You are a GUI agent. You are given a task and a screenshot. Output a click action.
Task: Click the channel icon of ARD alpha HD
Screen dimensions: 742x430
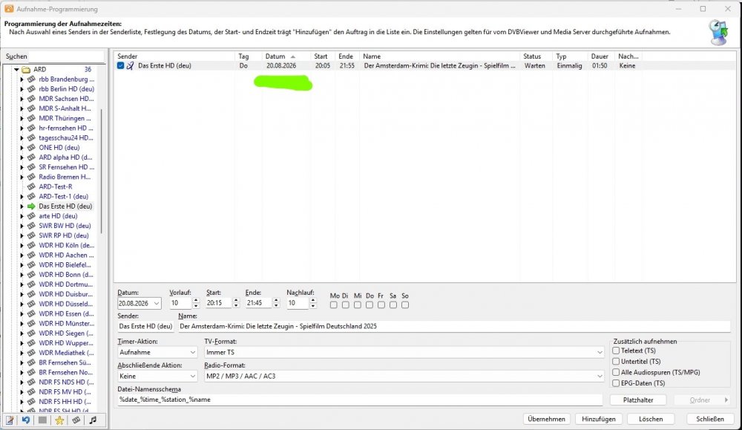coord(31,157)
